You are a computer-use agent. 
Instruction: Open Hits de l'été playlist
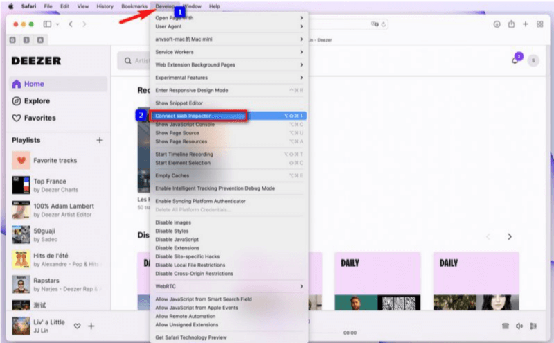point(57,260)
